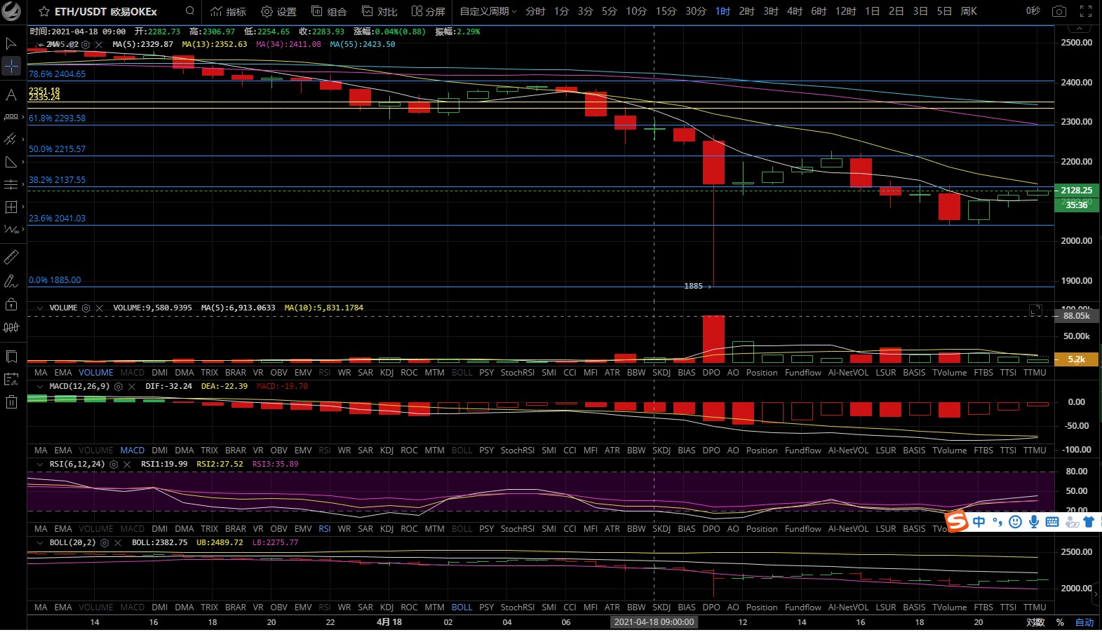Open the 自定义周期 custom period dropdown
Screen dimensions: 1102x632
[488, 11]
